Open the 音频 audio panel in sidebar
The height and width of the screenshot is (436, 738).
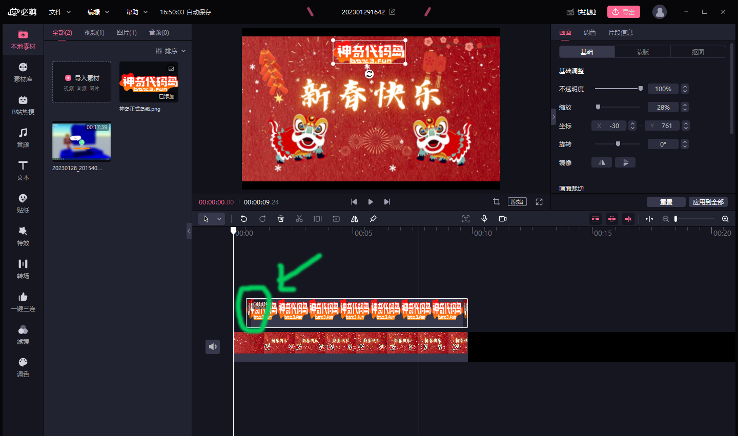23,138
